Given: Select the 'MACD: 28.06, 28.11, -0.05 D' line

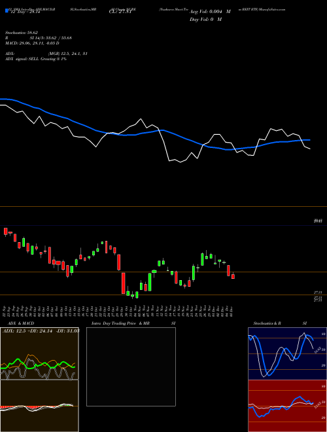Looking at the screenshot, I should [32, 43].
